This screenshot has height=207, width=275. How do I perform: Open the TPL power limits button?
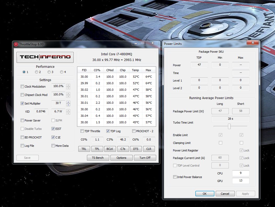pos(97,149)
